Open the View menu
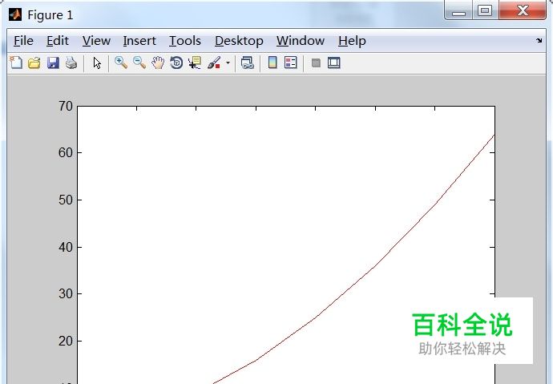The image size is (553, 384). [x=96, y=41]
